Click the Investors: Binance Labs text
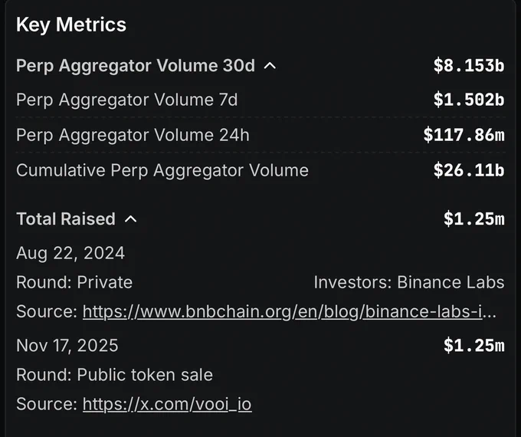This screenshot has height=437, width=521. coord(409,282)
